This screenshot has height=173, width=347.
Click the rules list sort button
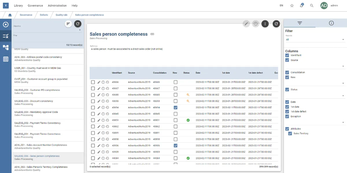(x=68, y=24)
